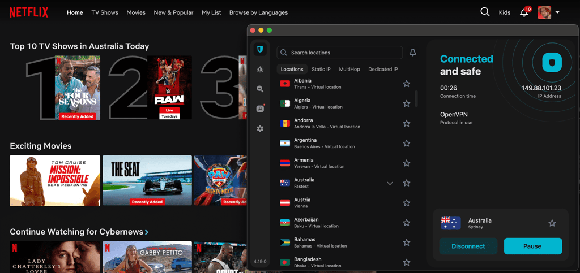Click the OpenVPN protocol text
Image resolution: width=580 pixels, height=273 pixels.
point(454,115)
